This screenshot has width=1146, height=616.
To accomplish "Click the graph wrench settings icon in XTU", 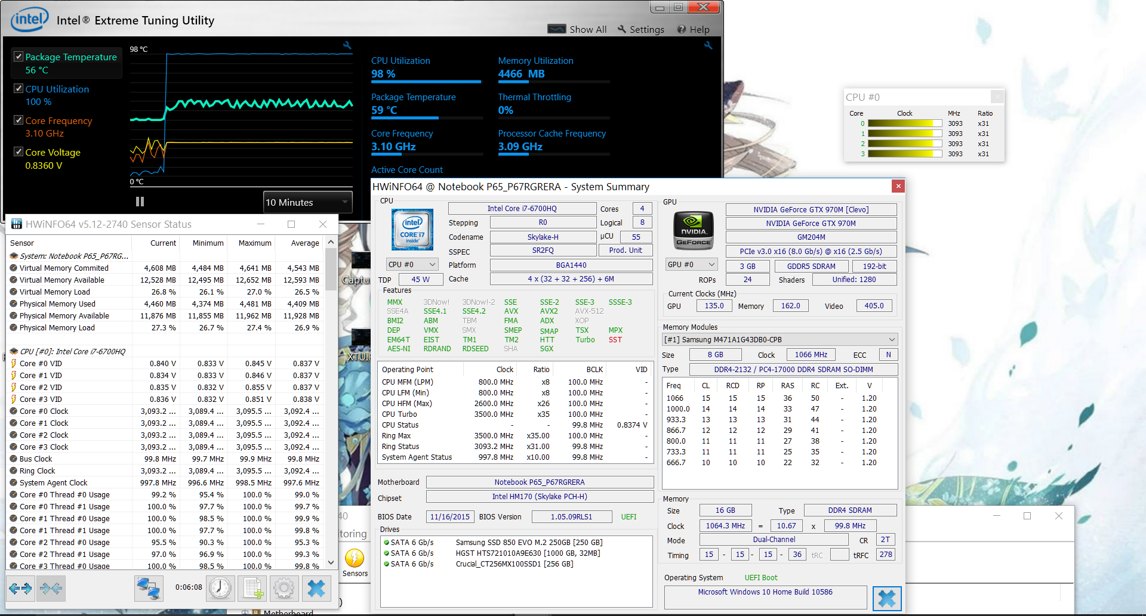I will click(347, 45).
